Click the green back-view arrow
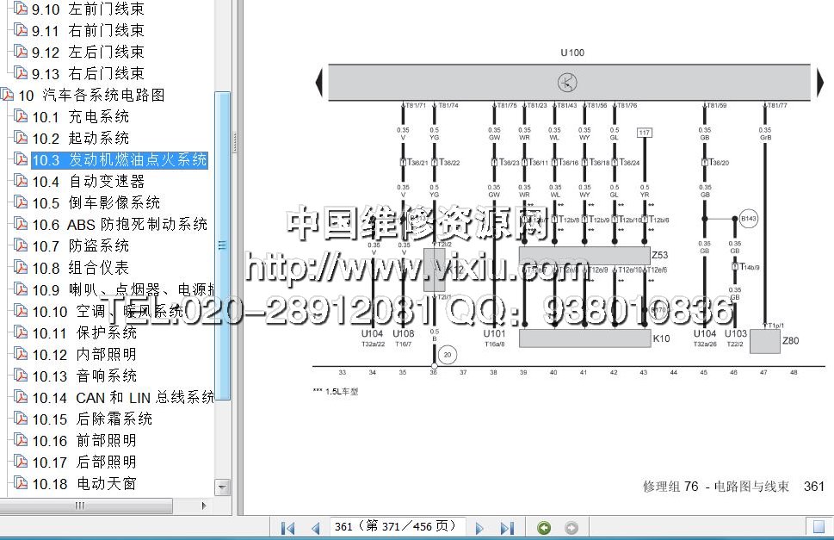Image resolution: width=834 pixels, height=540 pixels. click(544, 528)
